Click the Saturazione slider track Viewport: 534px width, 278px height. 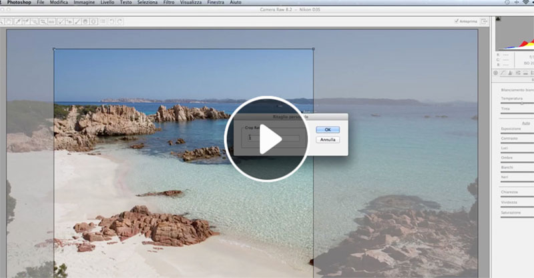coord(517,217)
